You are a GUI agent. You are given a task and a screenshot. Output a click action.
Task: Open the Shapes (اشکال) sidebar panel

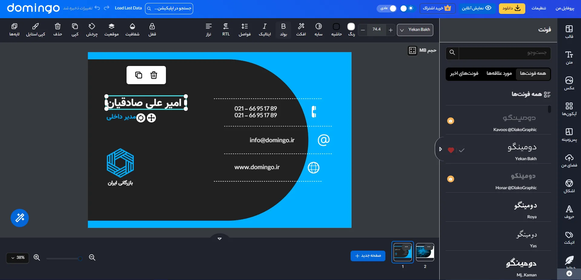(569, 186)
